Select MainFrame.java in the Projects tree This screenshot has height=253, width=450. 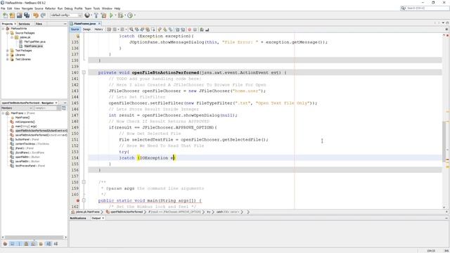coord(33,46)
